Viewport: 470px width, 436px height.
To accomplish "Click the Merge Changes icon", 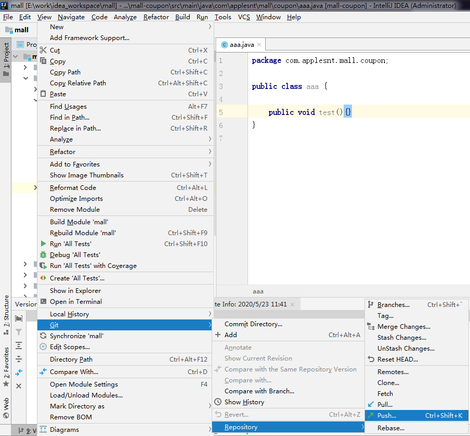I will coord(371,327).
